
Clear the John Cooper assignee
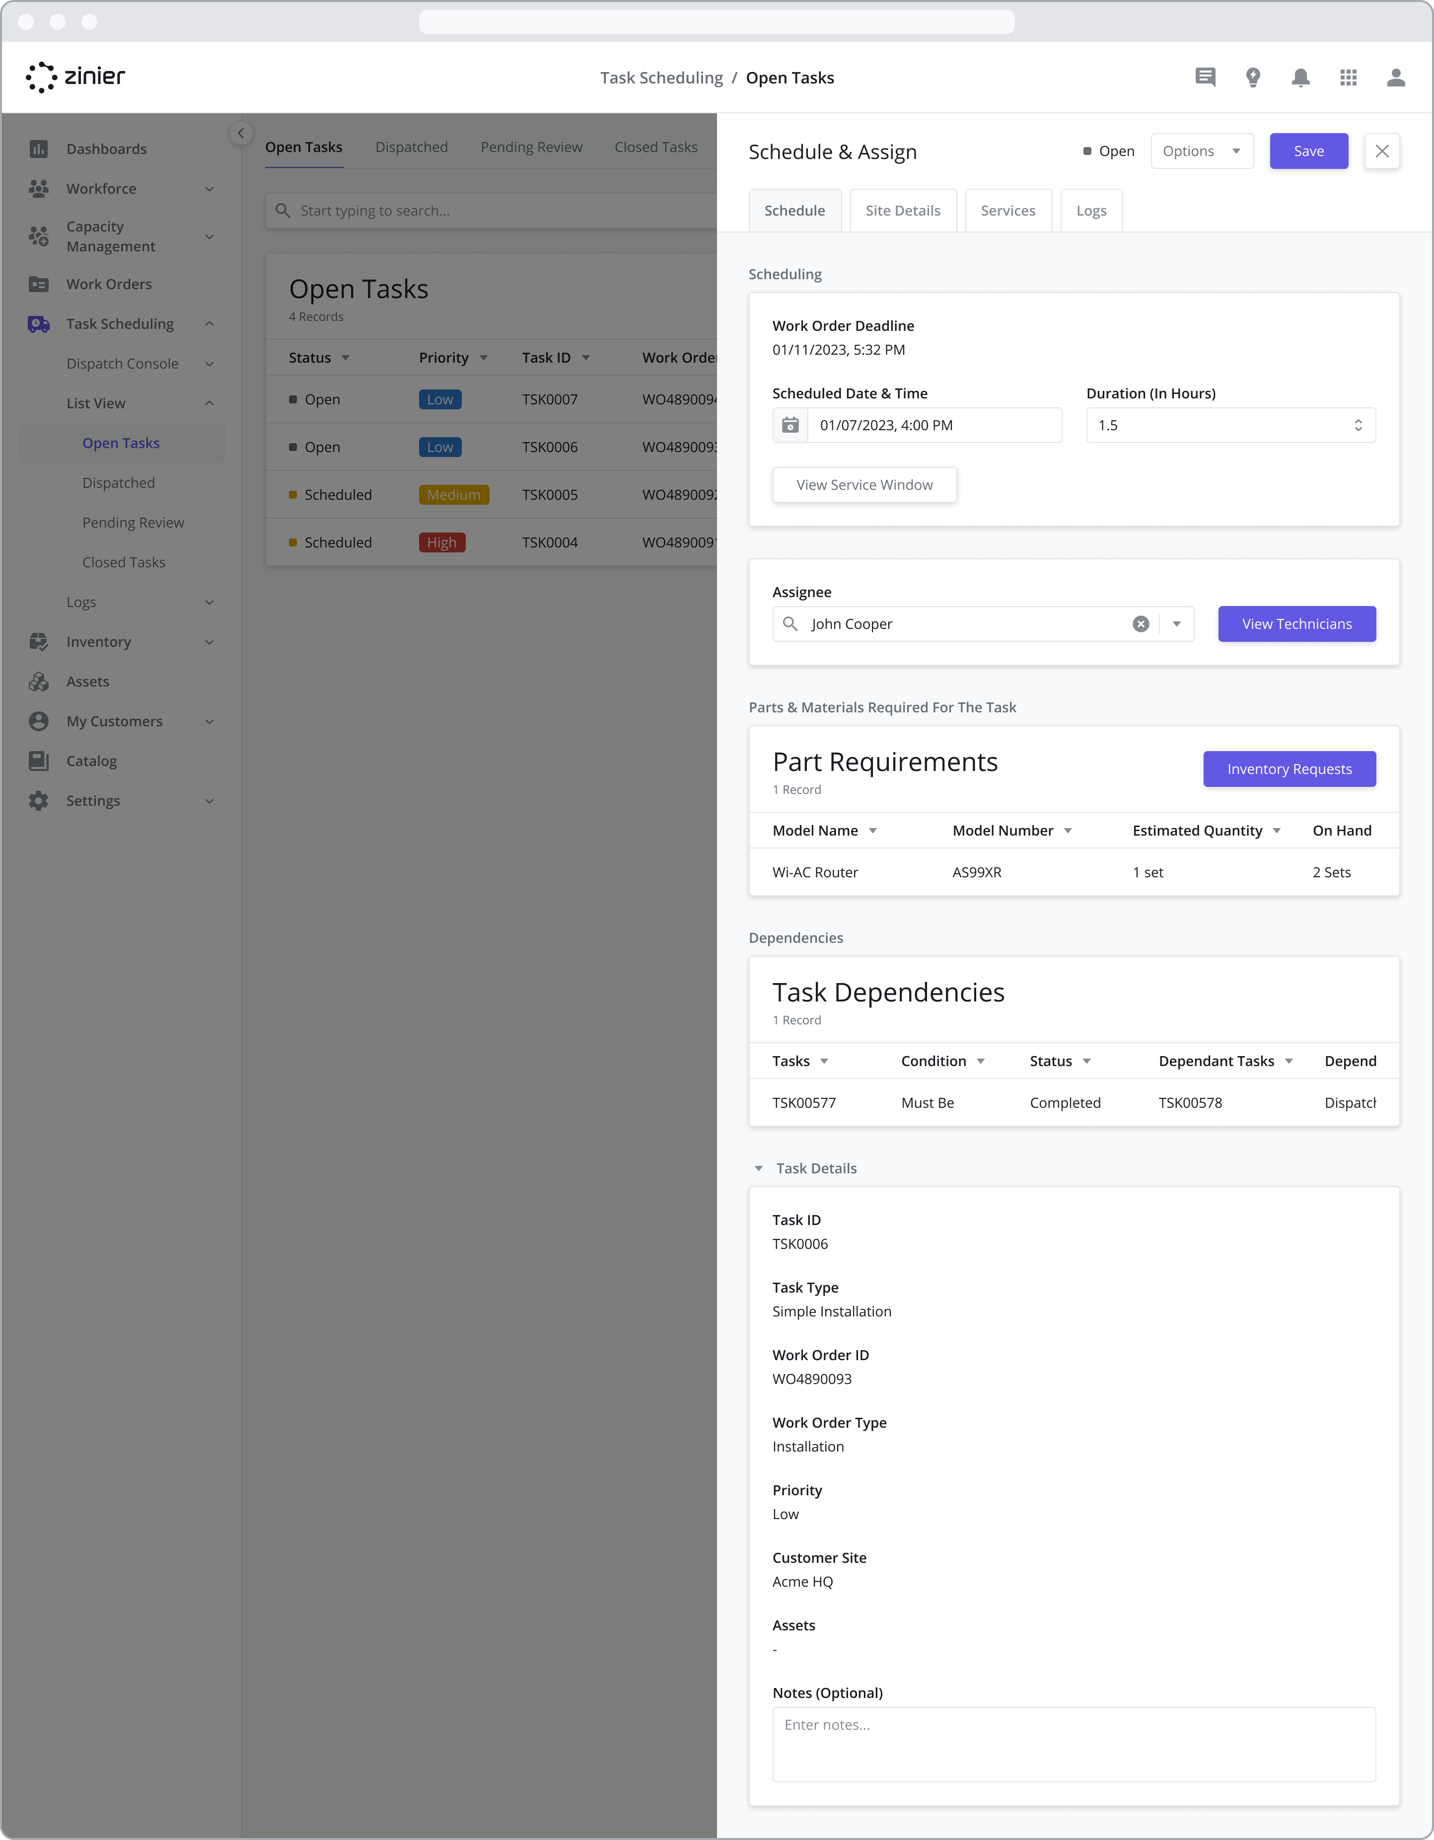click(1140, 624)
